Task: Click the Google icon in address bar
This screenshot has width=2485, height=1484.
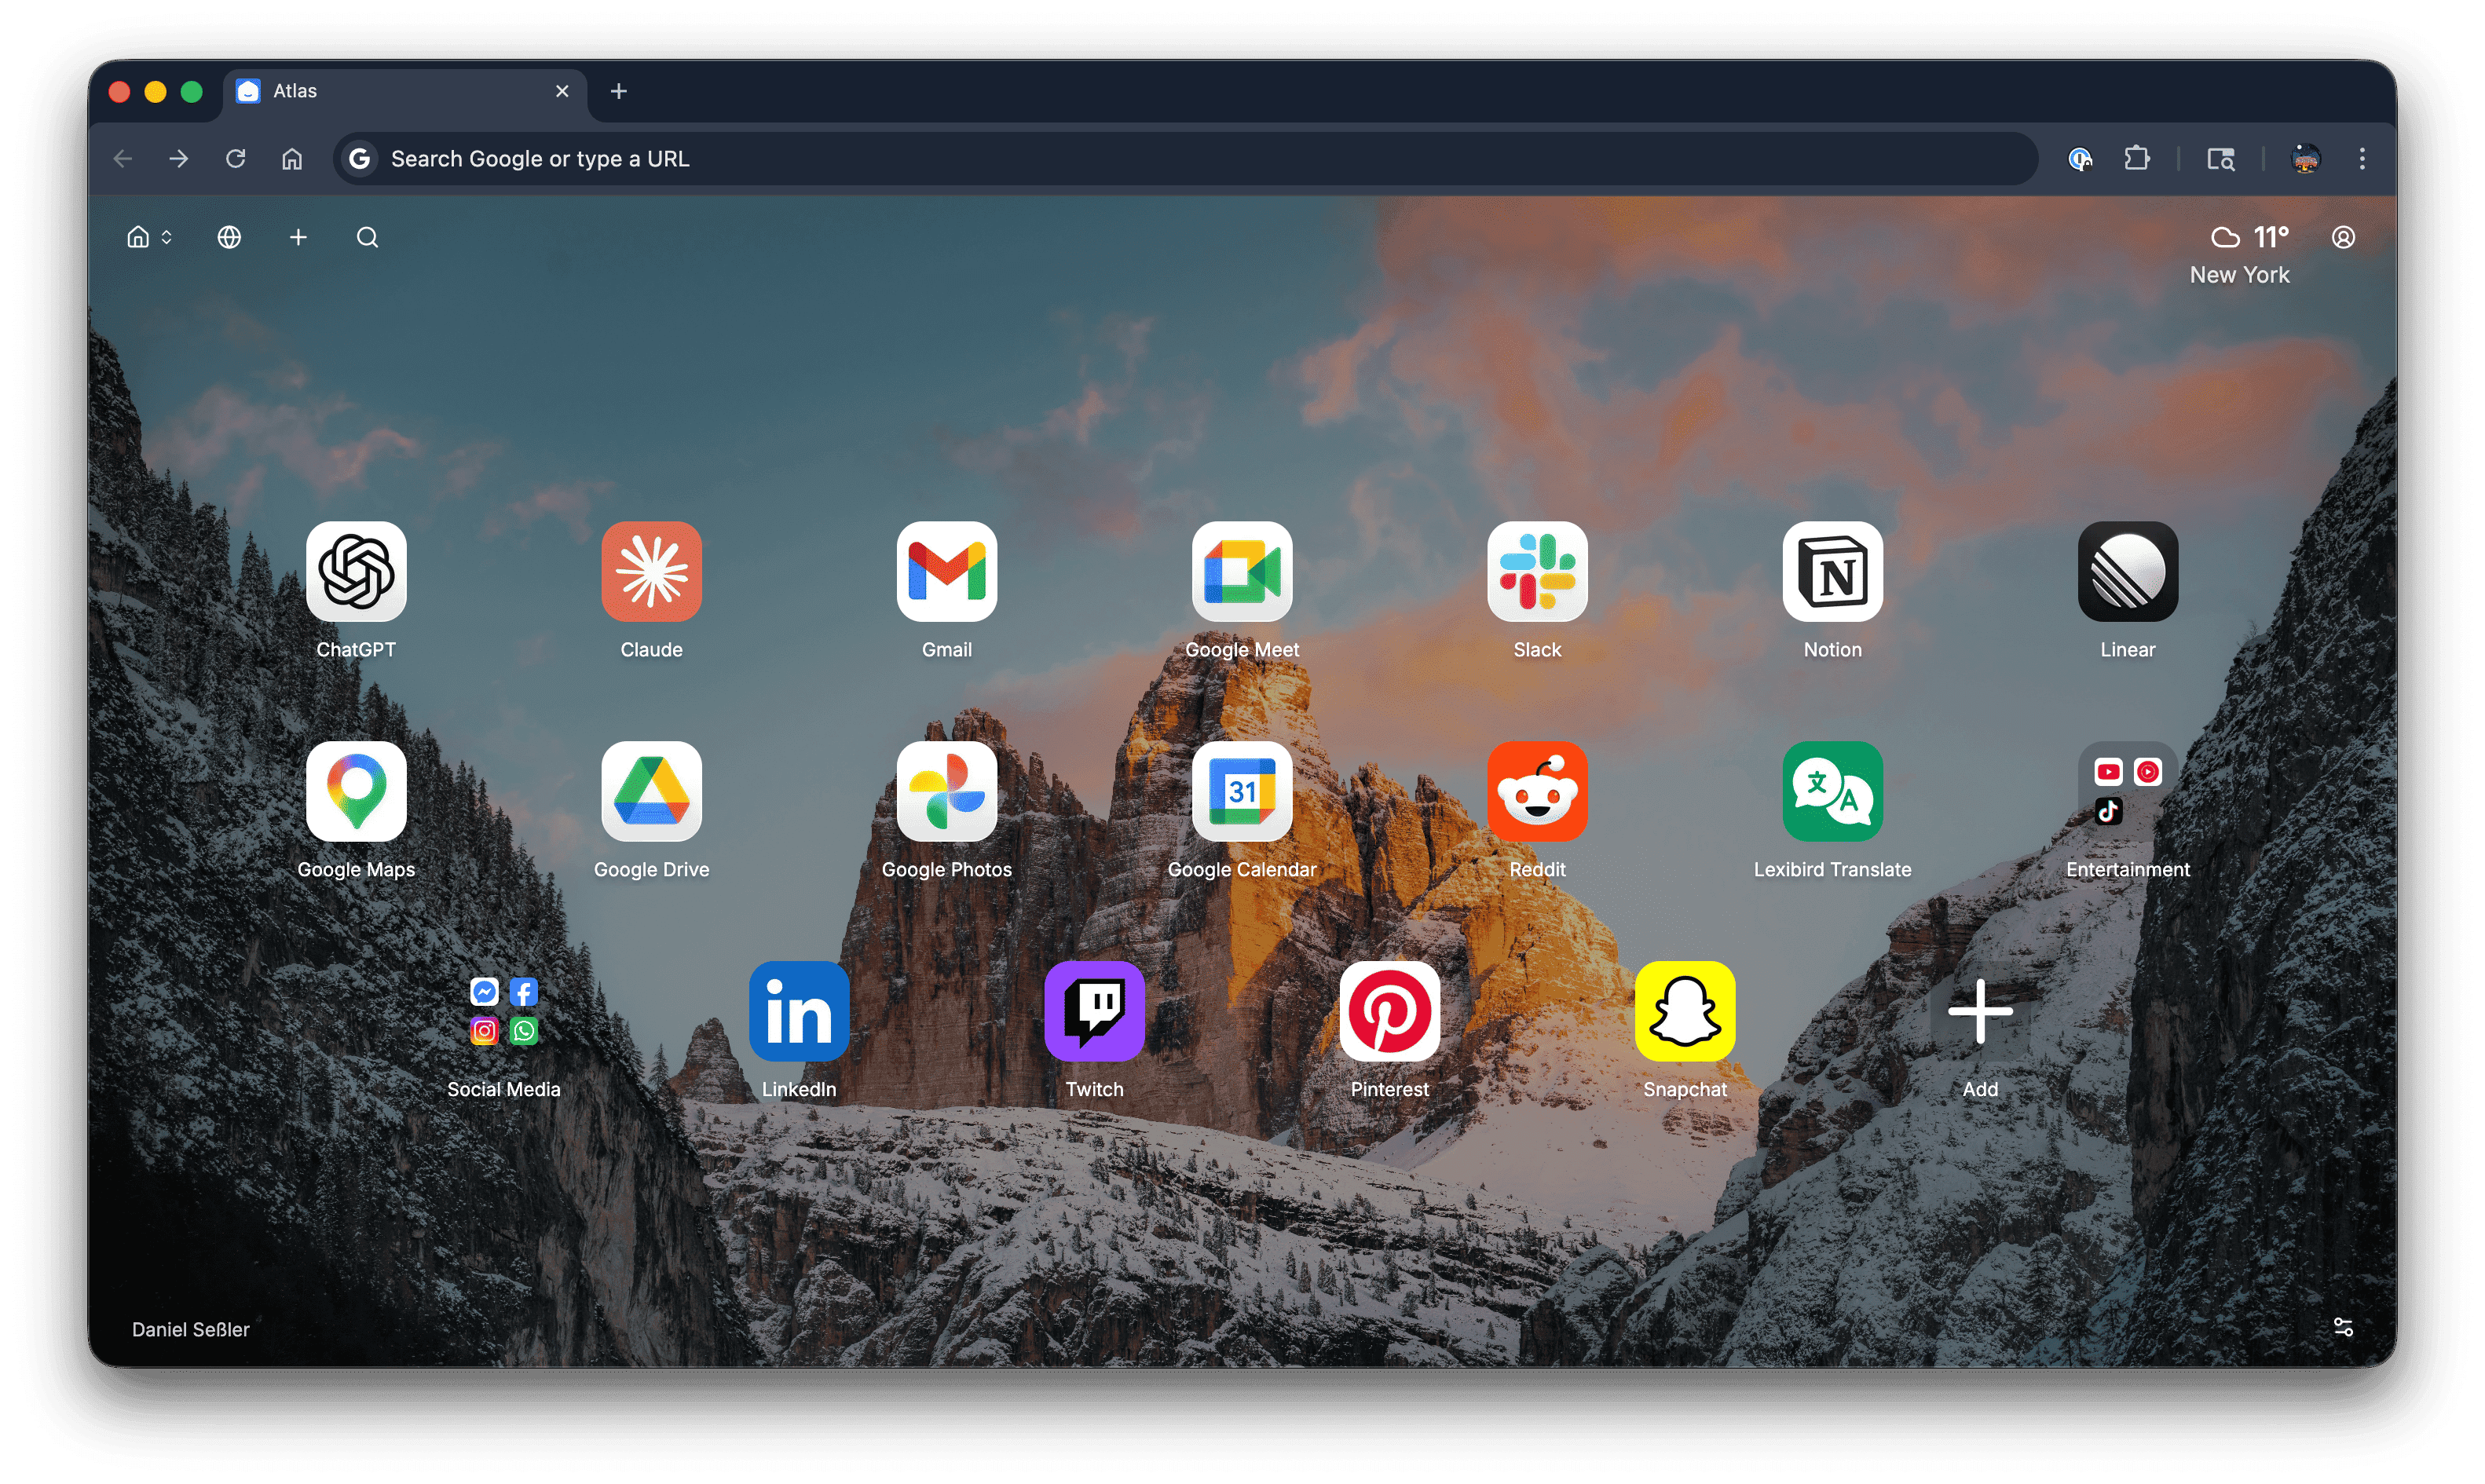Action: (x=359, y=158)
